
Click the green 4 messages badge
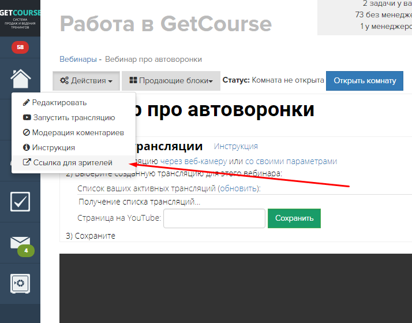point(26,251)
